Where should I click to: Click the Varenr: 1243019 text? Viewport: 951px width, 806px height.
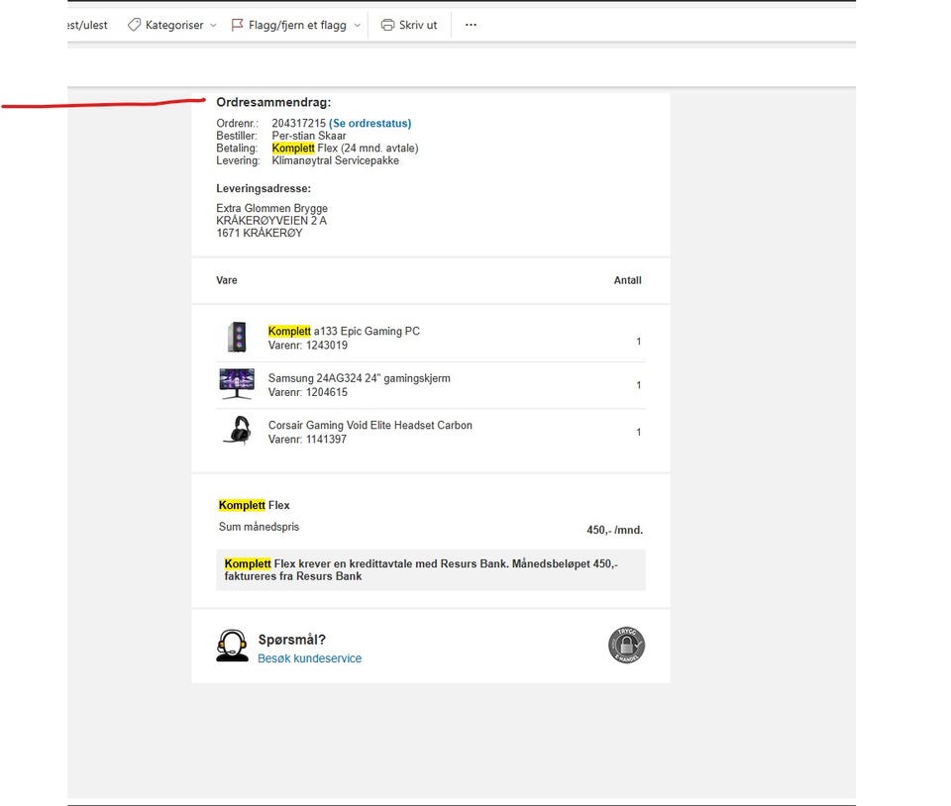point(307,346)
